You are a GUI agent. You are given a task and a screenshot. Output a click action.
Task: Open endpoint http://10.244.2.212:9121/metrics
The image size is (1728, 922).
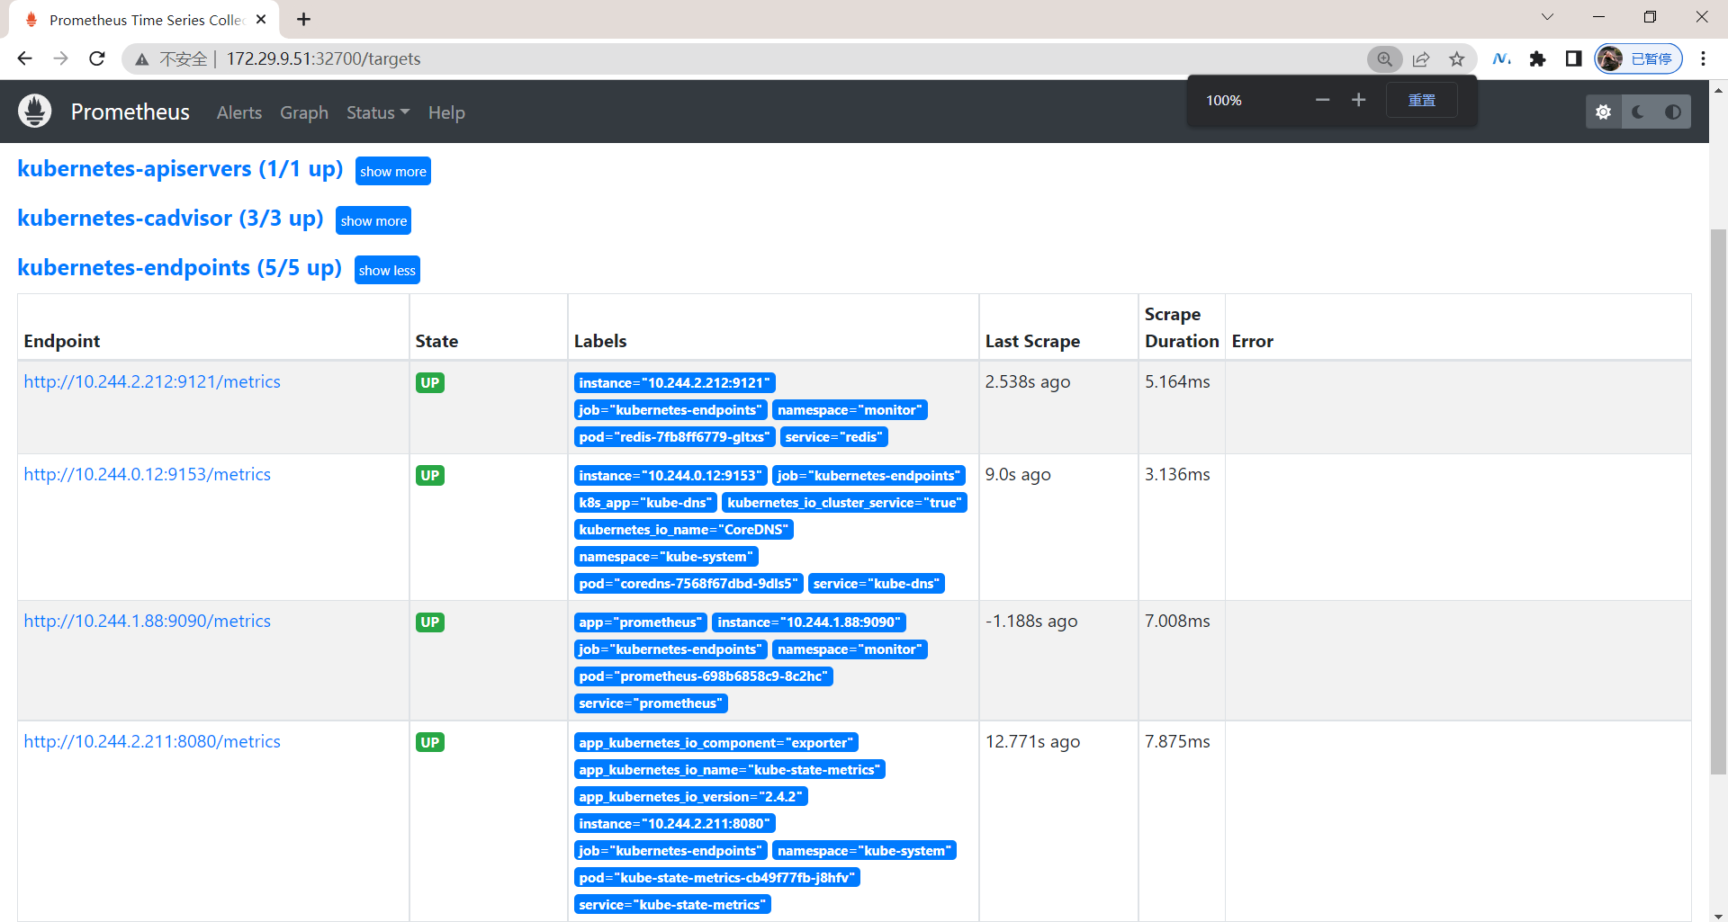click(152, 381)
